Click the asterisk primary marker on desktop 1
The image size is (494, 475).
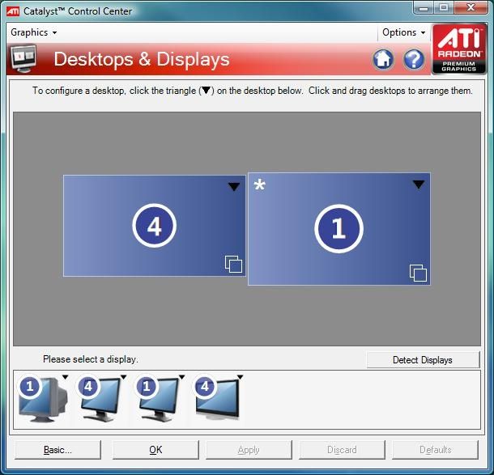click(x=260, y=184)
